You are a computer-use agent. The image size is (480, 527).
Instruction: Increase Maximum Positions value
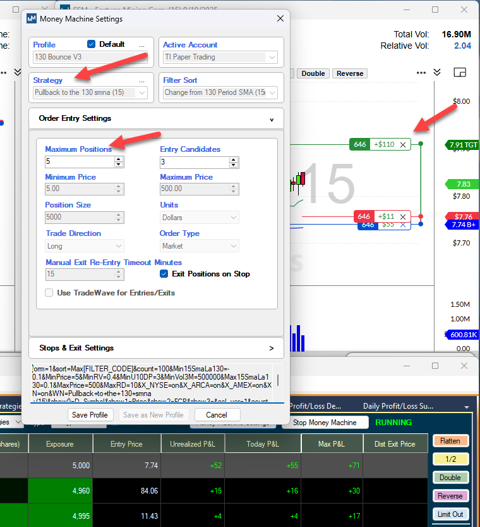tap(118, 159)
